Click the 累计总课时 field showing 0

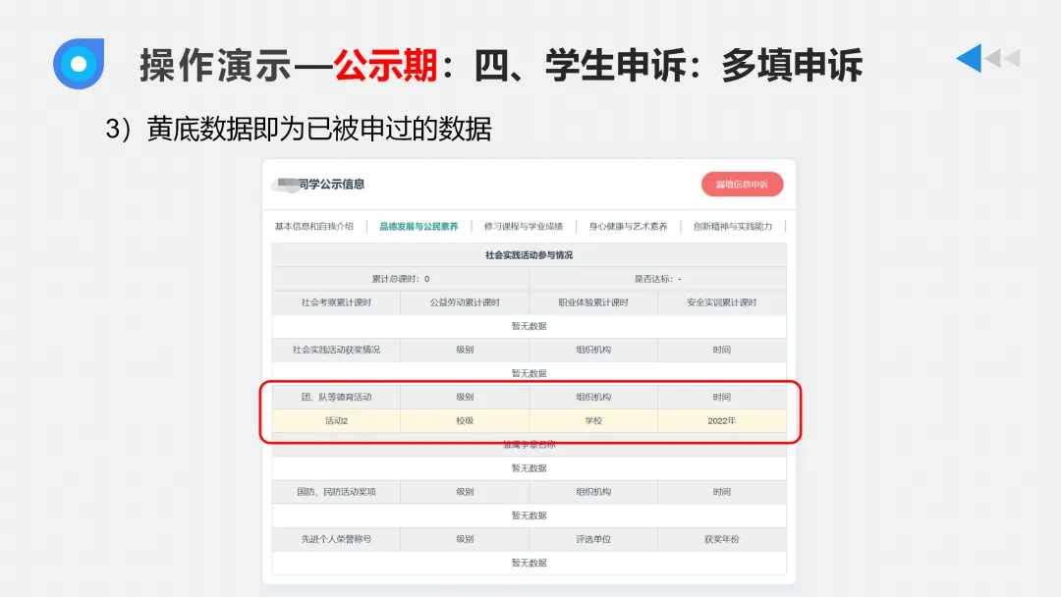(399, 278)
